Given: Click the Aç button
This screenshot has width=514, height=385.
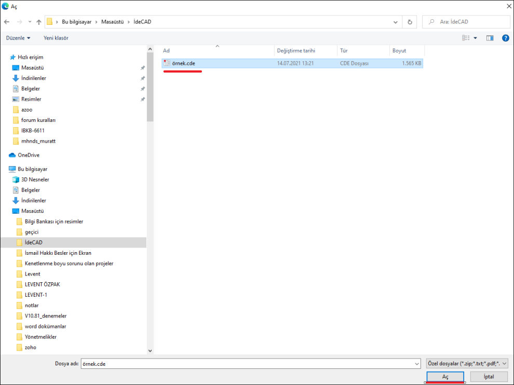Looking at the screenshot, I should point(445,377).
